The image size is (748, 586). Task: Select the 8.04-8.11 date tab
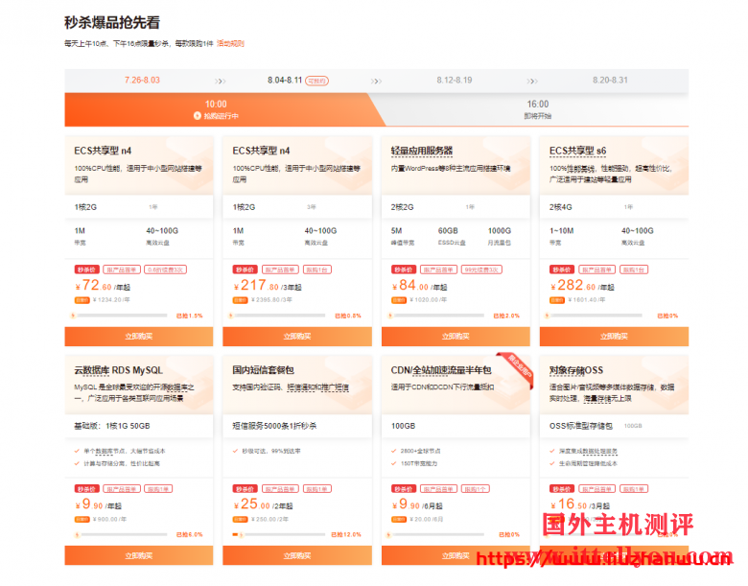[x=285, y=81]
